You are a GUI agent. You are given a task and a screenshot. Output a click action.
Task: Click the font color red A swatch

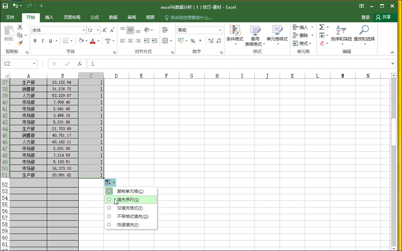pyautogui.click(x=93, y=41)
